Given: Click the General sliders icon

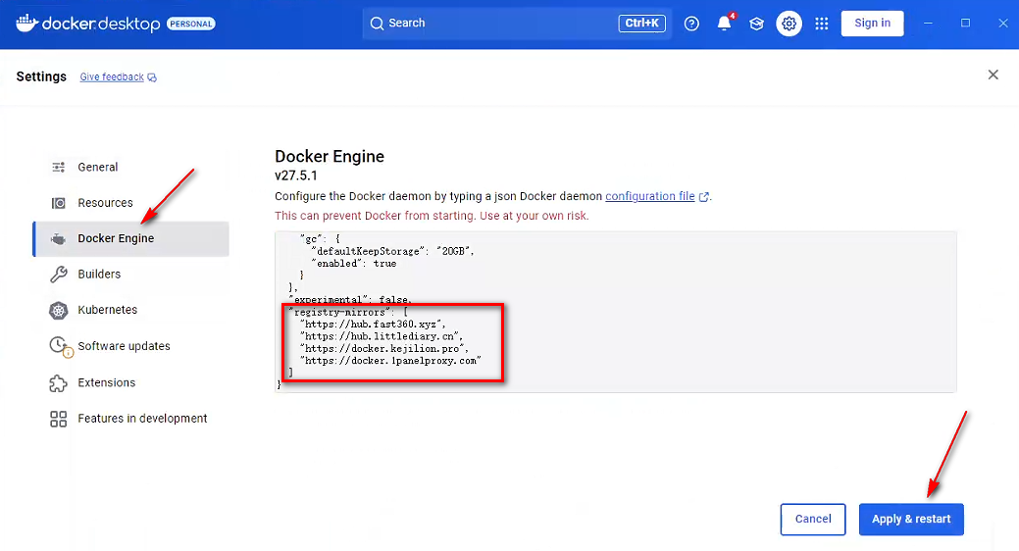Looking at the screenshot, I should [59, 167].
